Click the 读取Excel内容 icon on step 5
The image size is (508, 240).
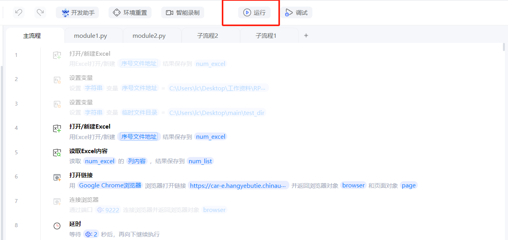click(x=57, y=153)
